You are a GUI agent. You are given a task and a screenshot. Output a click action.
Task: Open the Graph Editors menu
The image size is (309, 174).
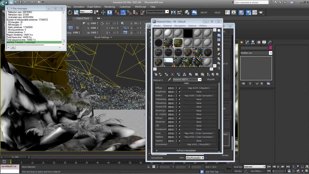point(94,7)
